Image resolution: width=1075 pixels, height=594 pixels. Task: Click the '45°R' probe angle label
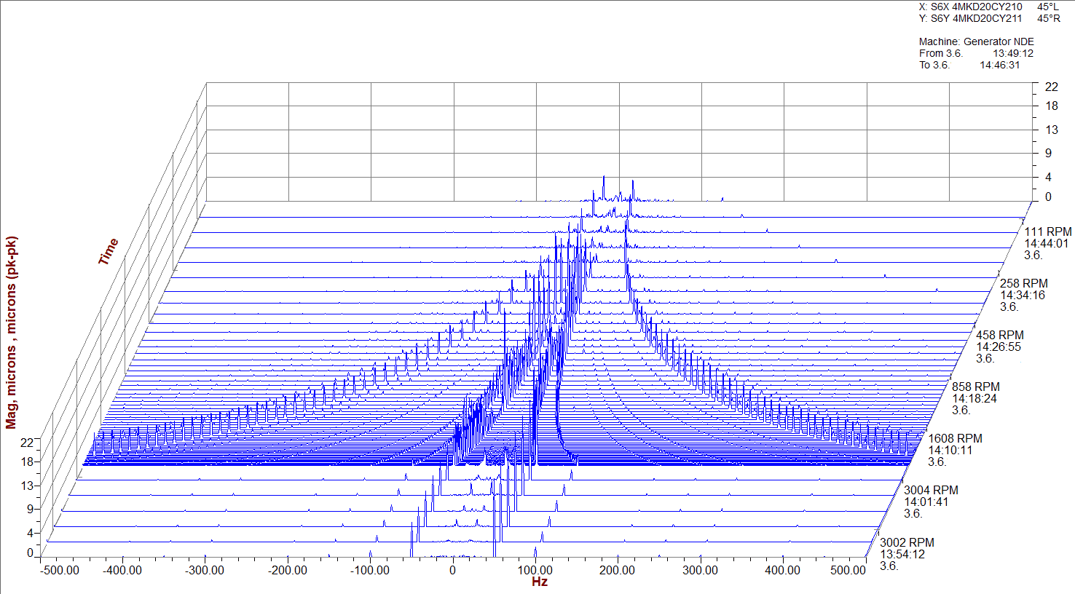click(x=1049, y=18)
